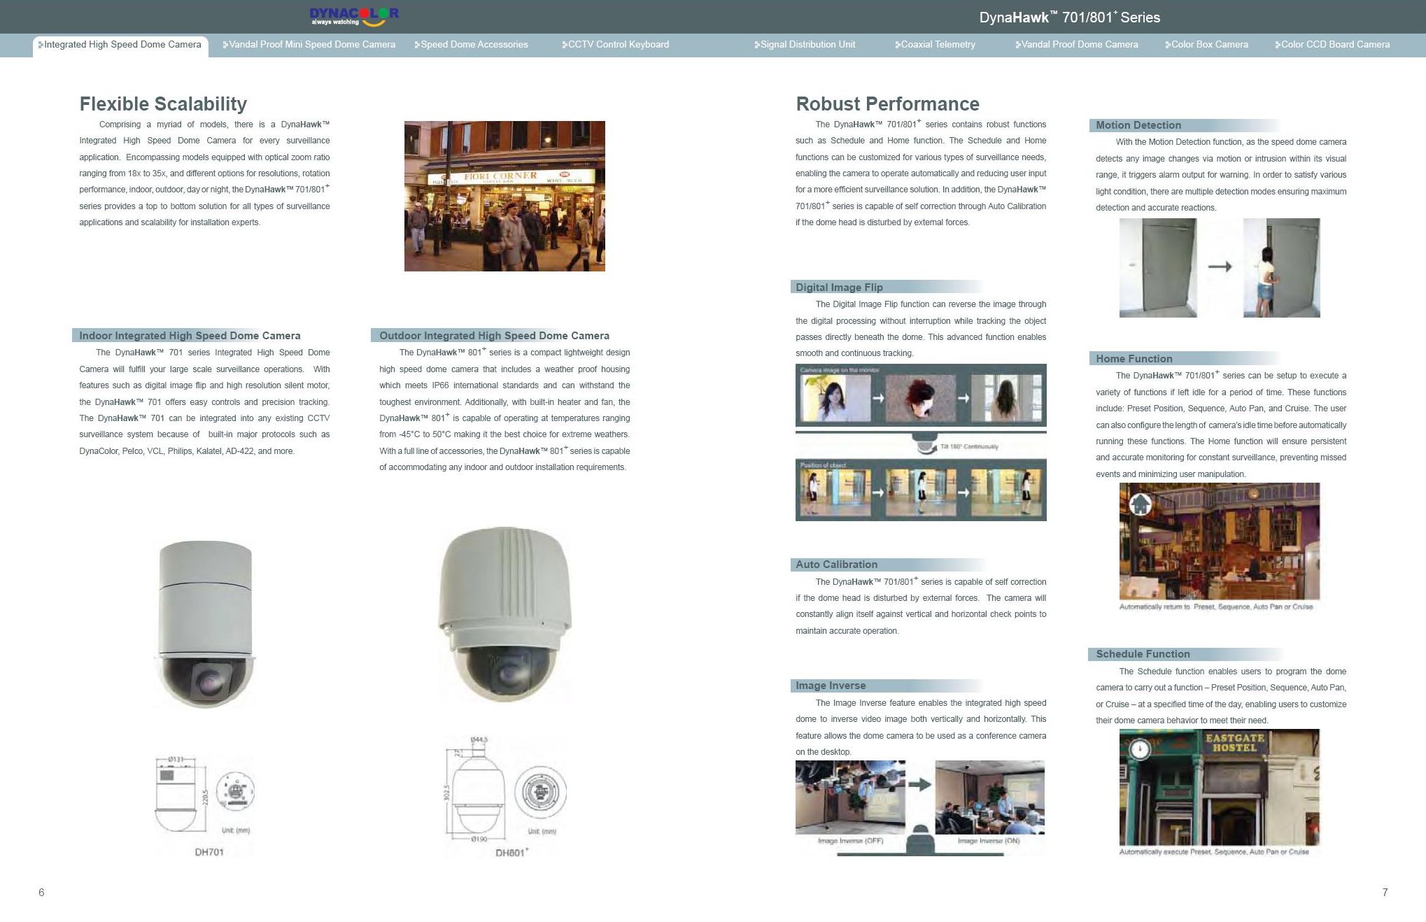1426x922 pixels.
Task: Click the home icon on library photo
Action: pyautogui.click(x=1141, y=504)
